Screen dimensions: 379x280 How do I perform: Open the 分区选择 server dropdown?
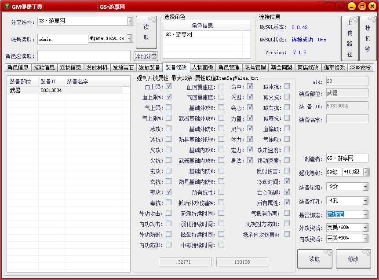pyautogui.click(x=130, y=21)
